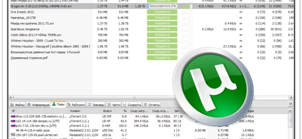
Task: Click the 384.5 КБ/s peer download speed
Action: pos(141,121)
